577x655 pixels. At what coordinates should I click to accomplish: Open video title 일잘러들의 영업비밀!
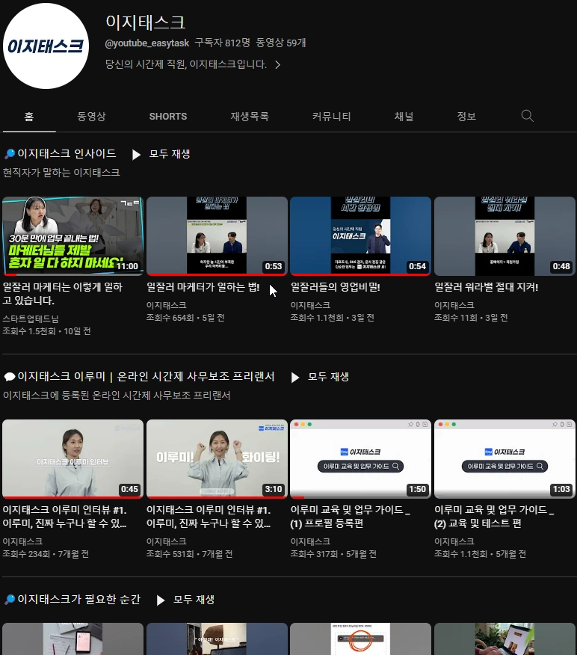point(336,287)
